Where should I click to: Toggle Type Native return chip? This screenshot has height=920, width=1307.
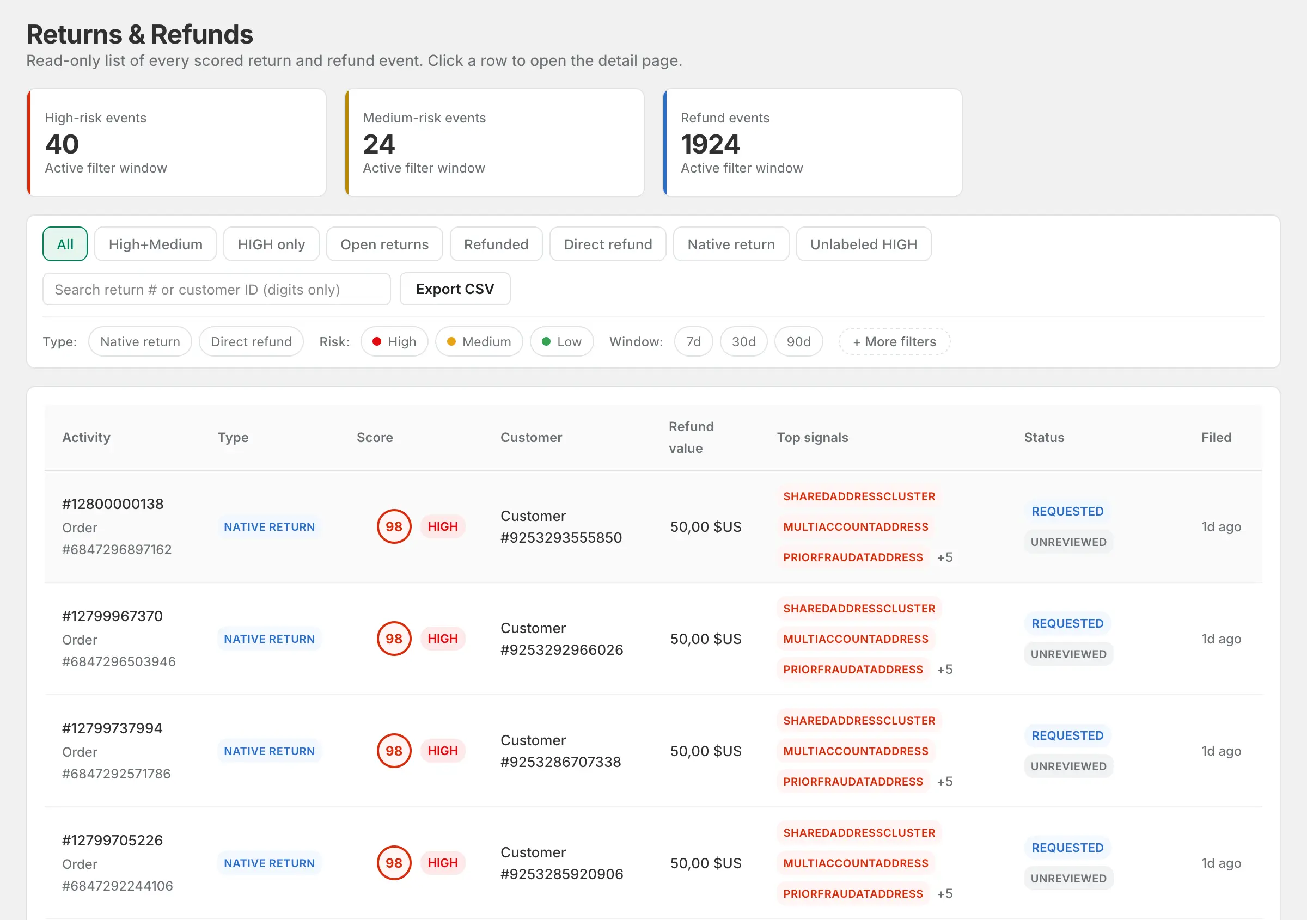[x=140, y=341]
